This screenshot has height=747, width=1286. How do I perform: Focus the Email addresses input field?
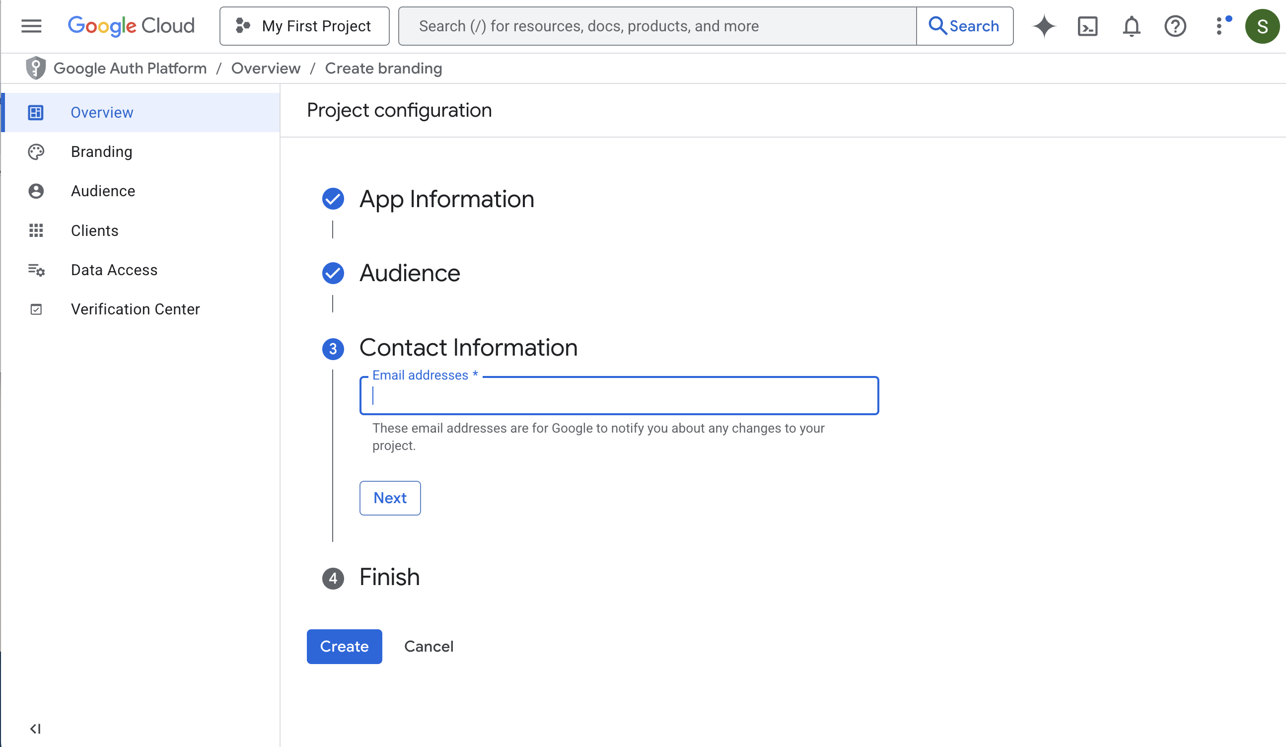click(619, 396)
